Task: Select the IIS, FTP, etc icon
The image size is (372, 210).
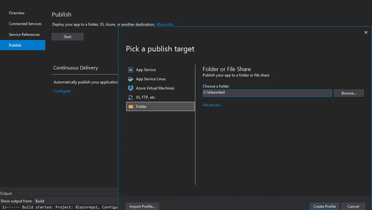Action: pyautogui.click(x=130, y=97)
